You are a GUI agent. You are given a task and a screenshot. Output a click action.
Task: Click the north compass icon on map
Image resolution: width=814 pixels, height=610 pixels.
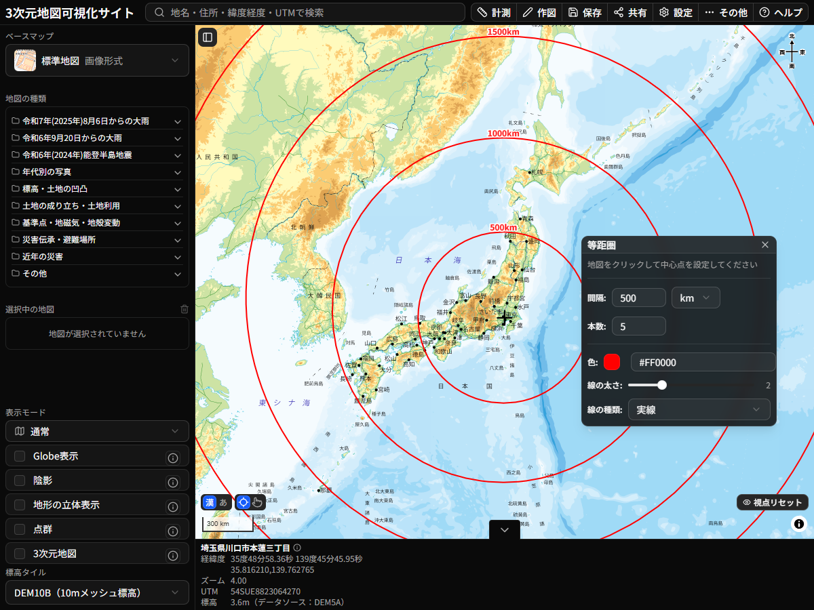point(792,52)
